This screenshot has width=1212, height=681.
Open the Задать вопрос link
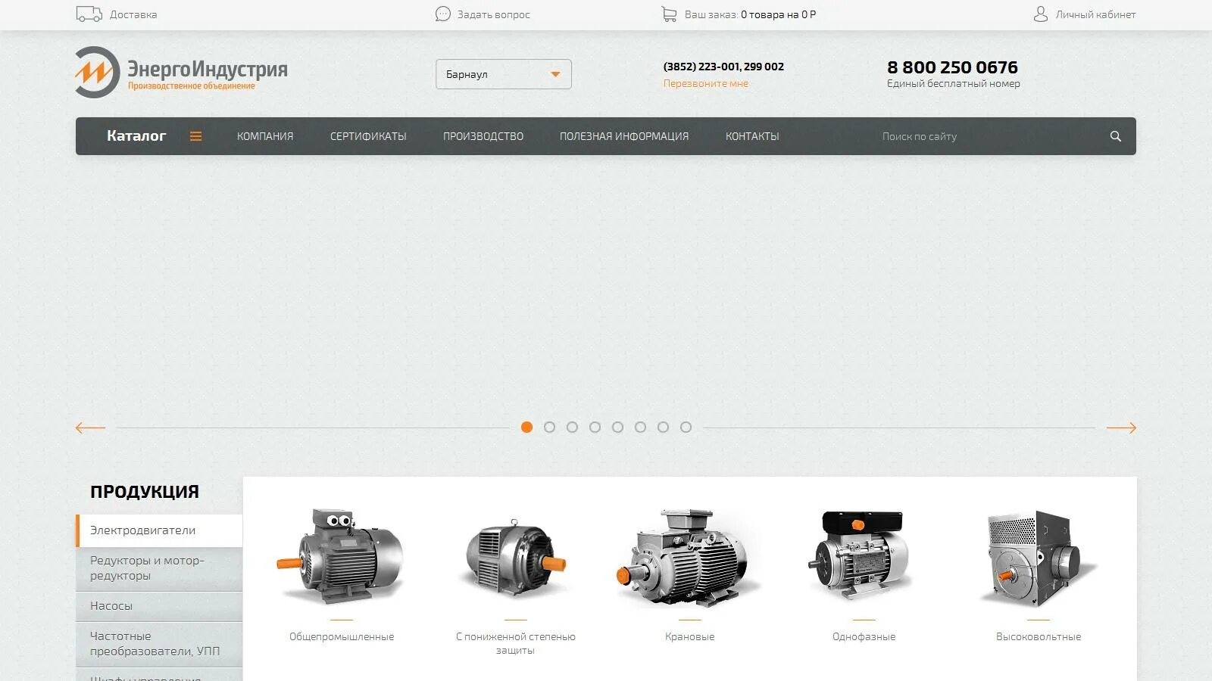pos(493,14)
